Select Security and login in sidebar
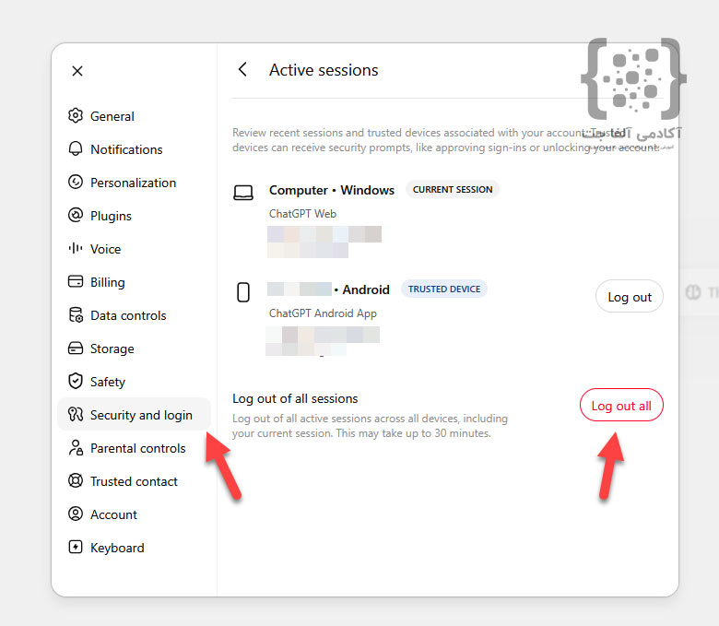This screenshot has width=719, height=626. 134,415
